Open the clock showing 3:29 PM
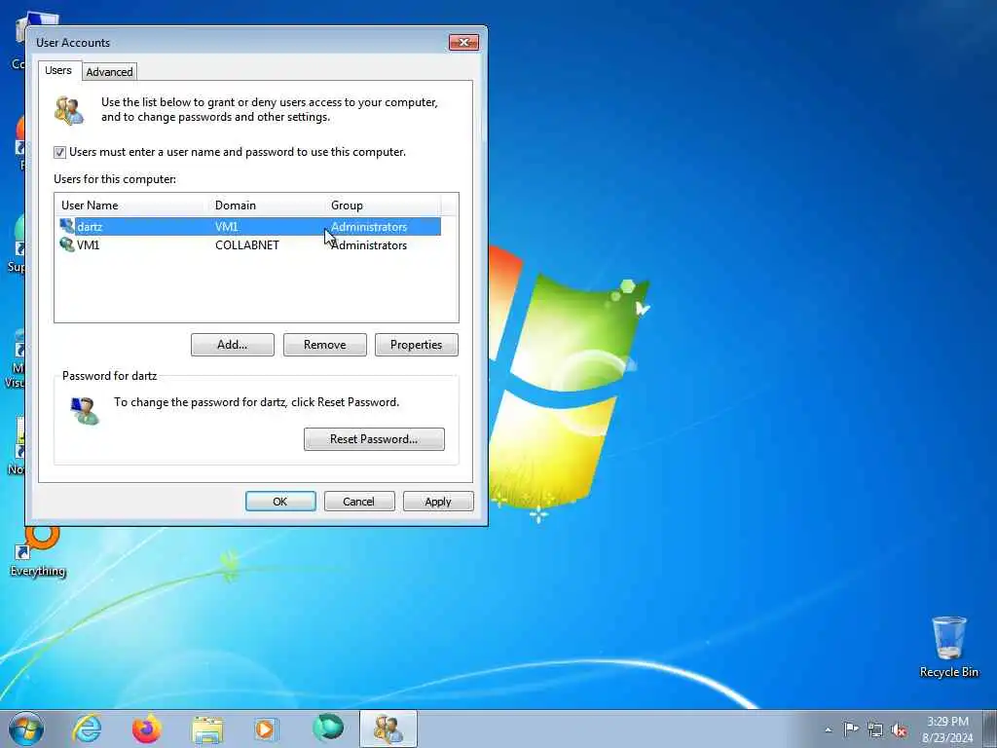This screenshot has height=748, width=997. [x=947, y=729]
